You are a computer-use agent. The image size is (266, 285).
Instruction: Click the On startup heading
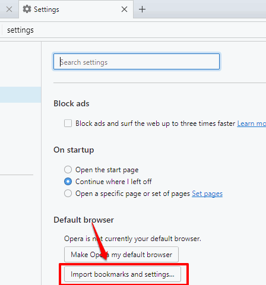74,150
